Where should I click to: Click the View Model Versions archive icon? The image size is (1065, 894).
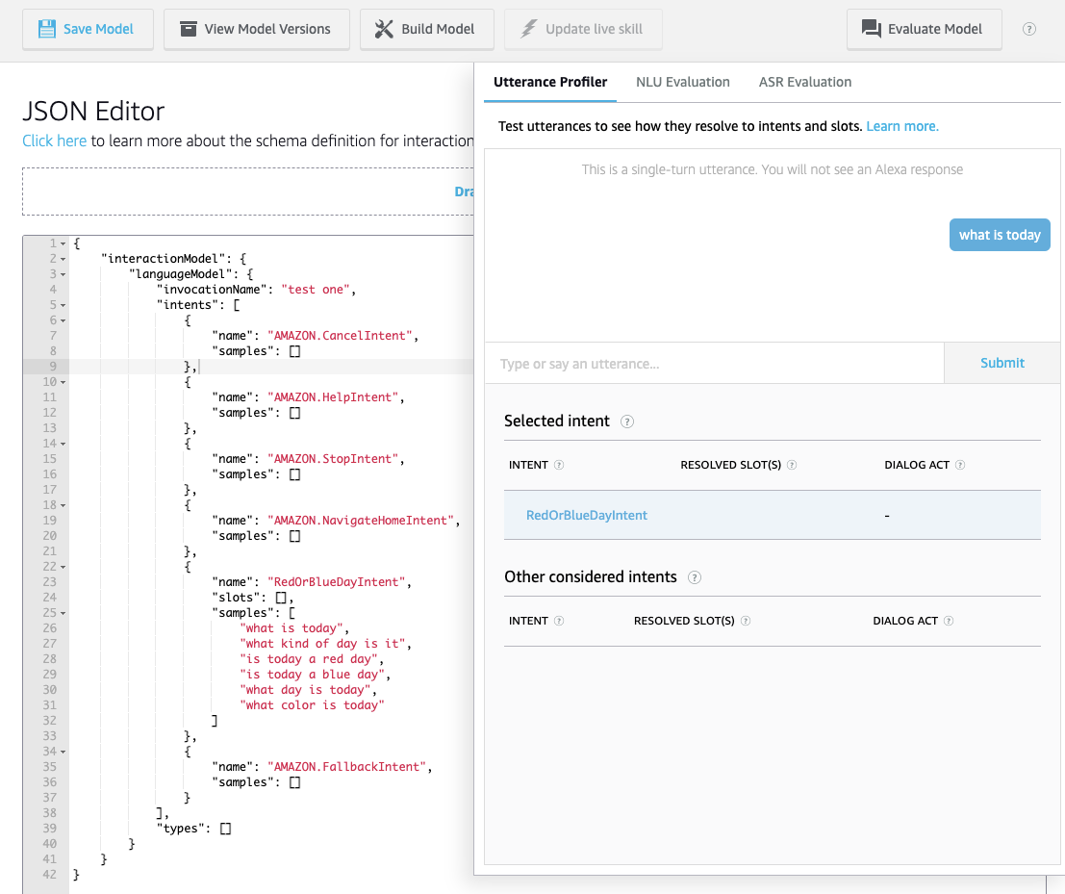pos(189,29)
